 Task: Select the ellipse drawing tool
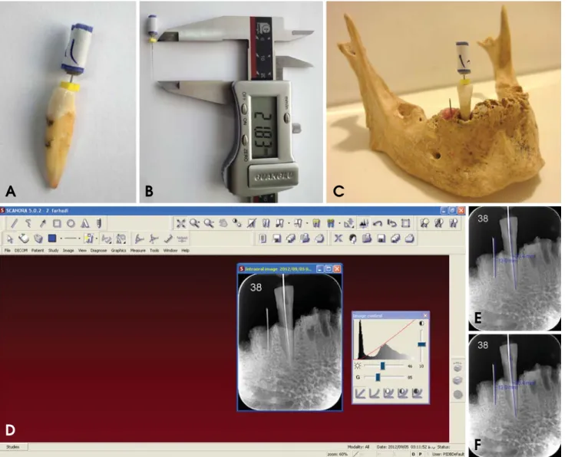click(x=71, y=223)
